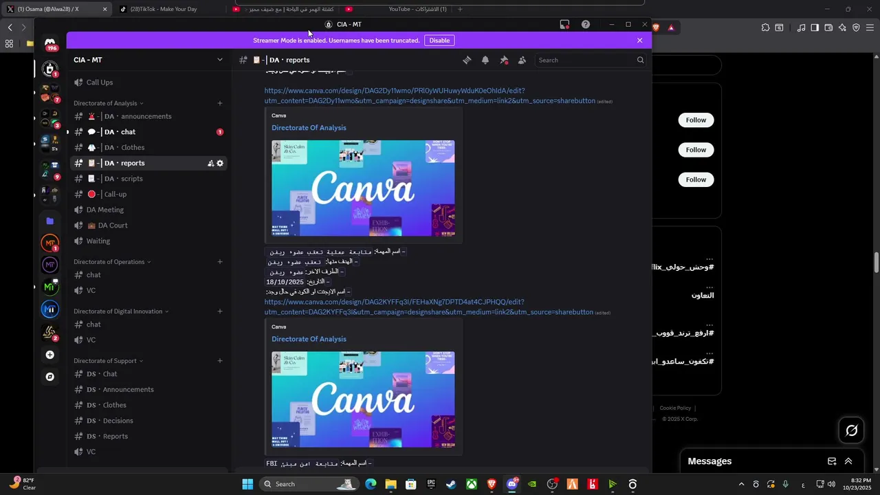Image resolution: width=880 pixels, height=495 pixels.
Task: Open green MT server icon
Action: coord(49,287)
